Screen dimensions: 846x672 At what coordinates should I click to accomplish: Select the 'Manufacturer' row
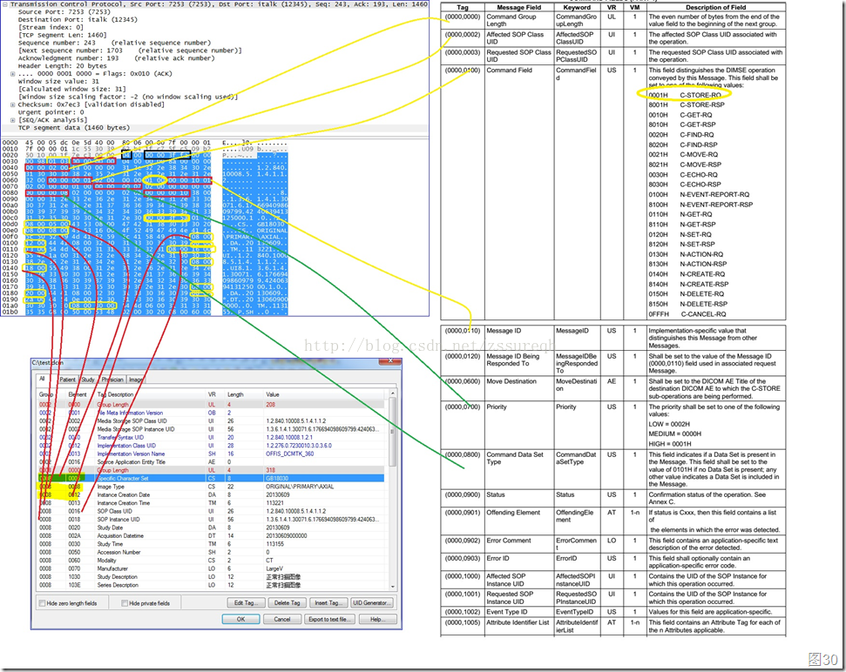(211, 568)
